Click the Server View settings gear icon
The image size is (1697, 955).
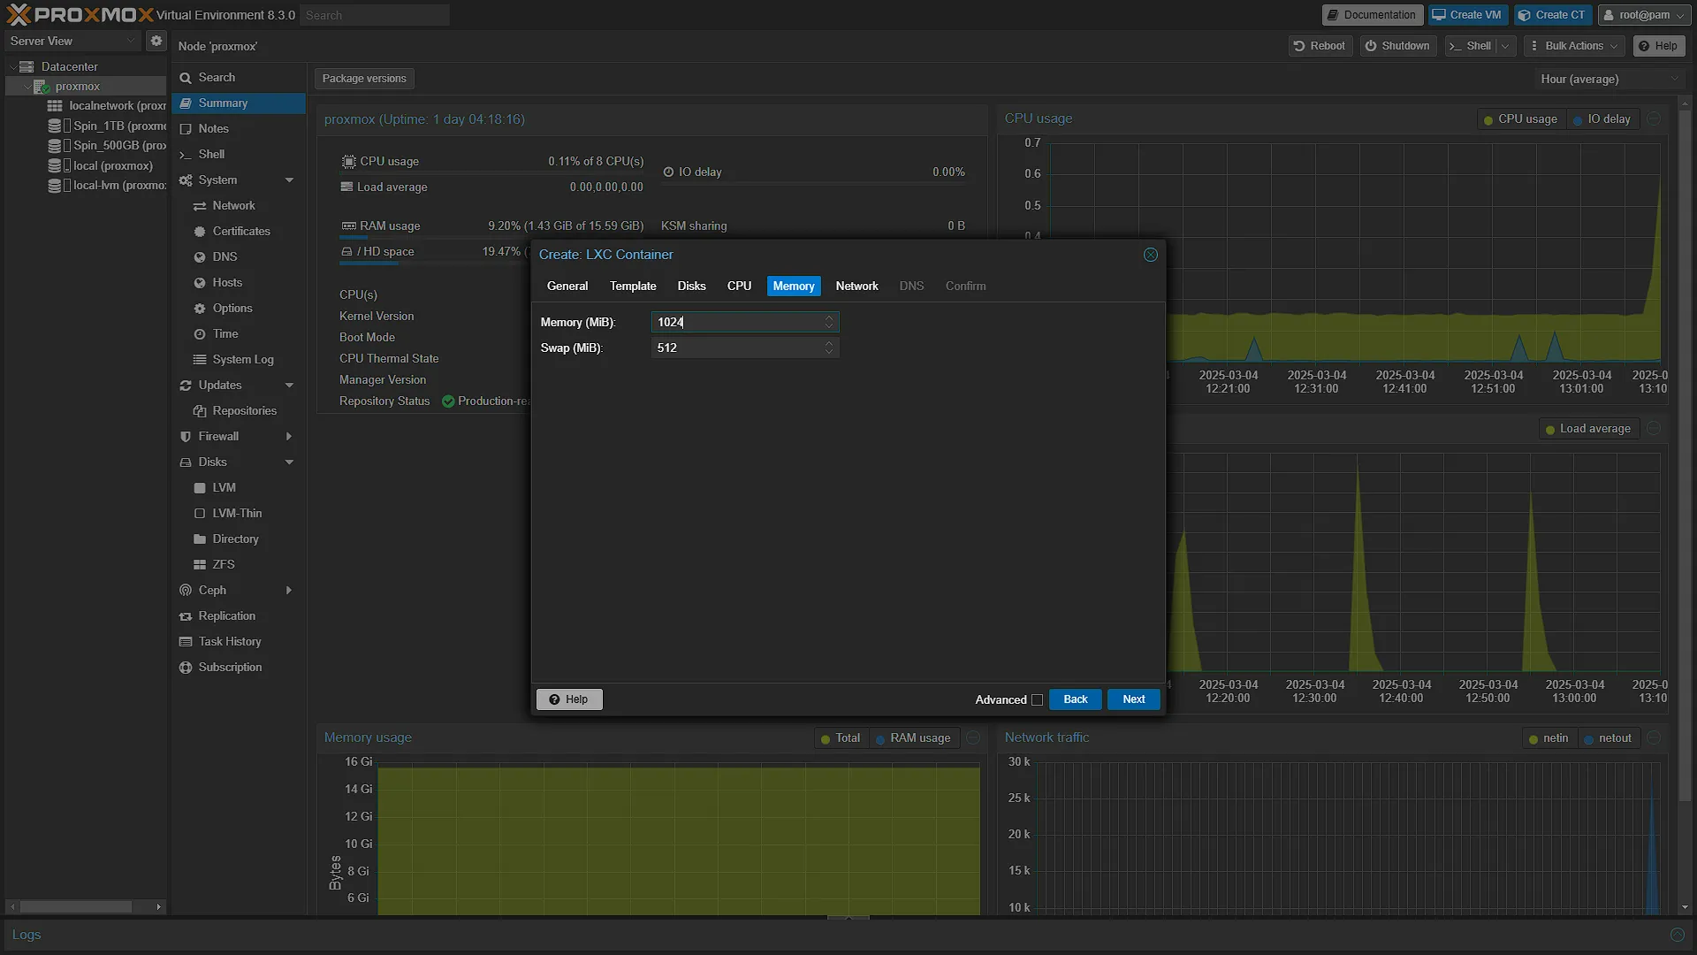[x=156, y=41]
